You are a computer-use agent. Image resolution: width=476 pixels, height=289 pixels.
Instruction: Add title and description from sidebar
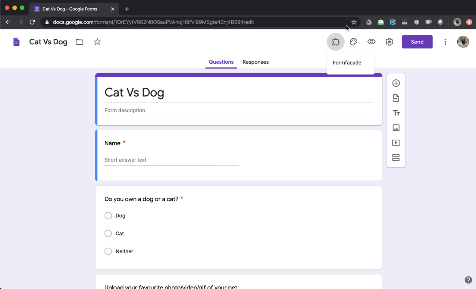tap(396, 113)
